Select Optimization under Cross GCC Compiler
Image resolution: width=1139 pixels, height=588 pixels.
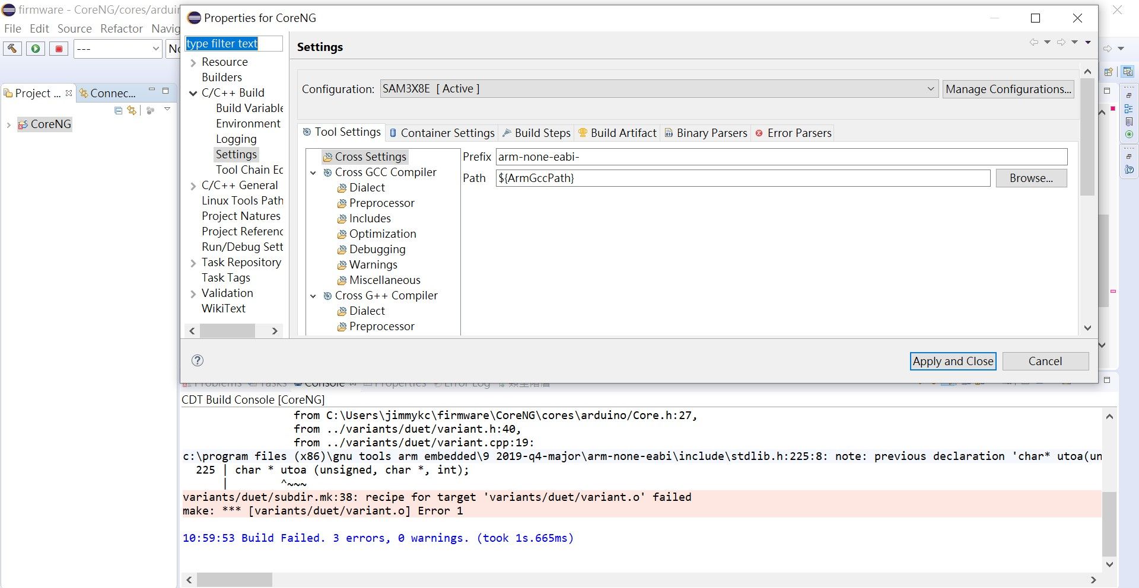[x=377, y=234]
